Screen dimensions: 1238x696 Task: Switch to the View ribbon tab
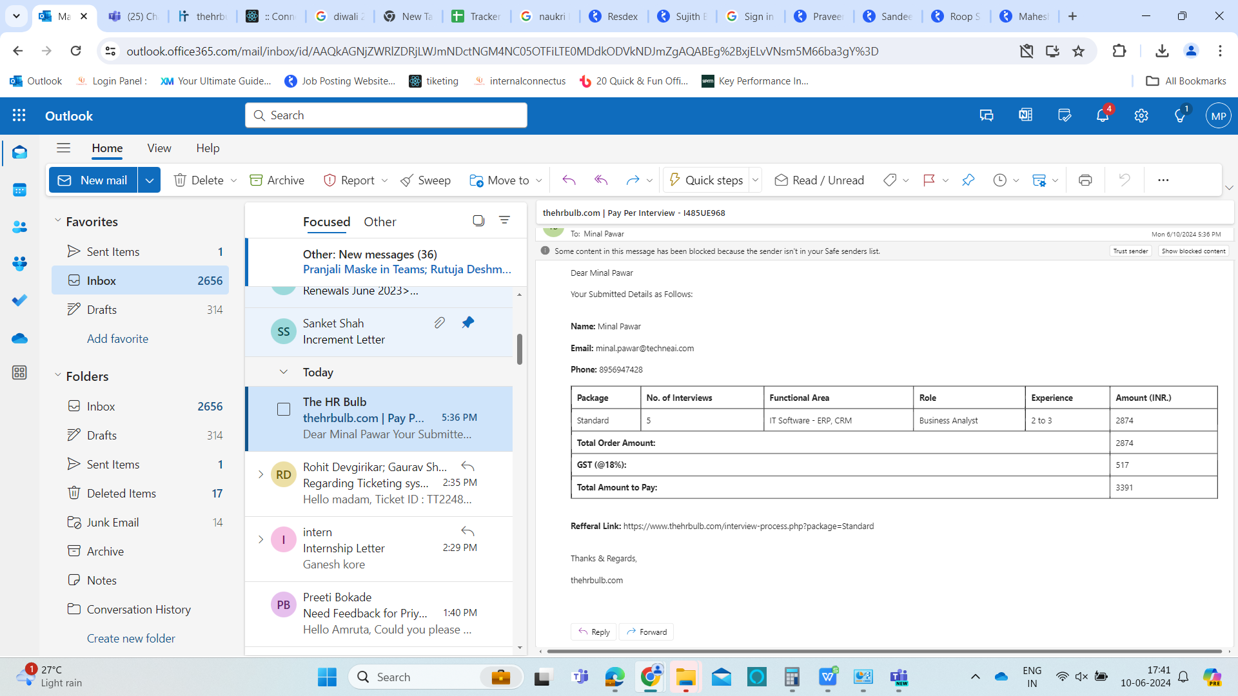pyautogui.click(x=159, y=148)
